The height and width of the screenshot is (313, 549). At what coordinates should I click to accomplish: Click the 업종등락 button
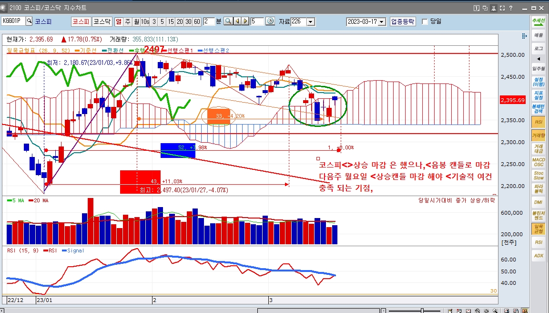pos(403,21)
